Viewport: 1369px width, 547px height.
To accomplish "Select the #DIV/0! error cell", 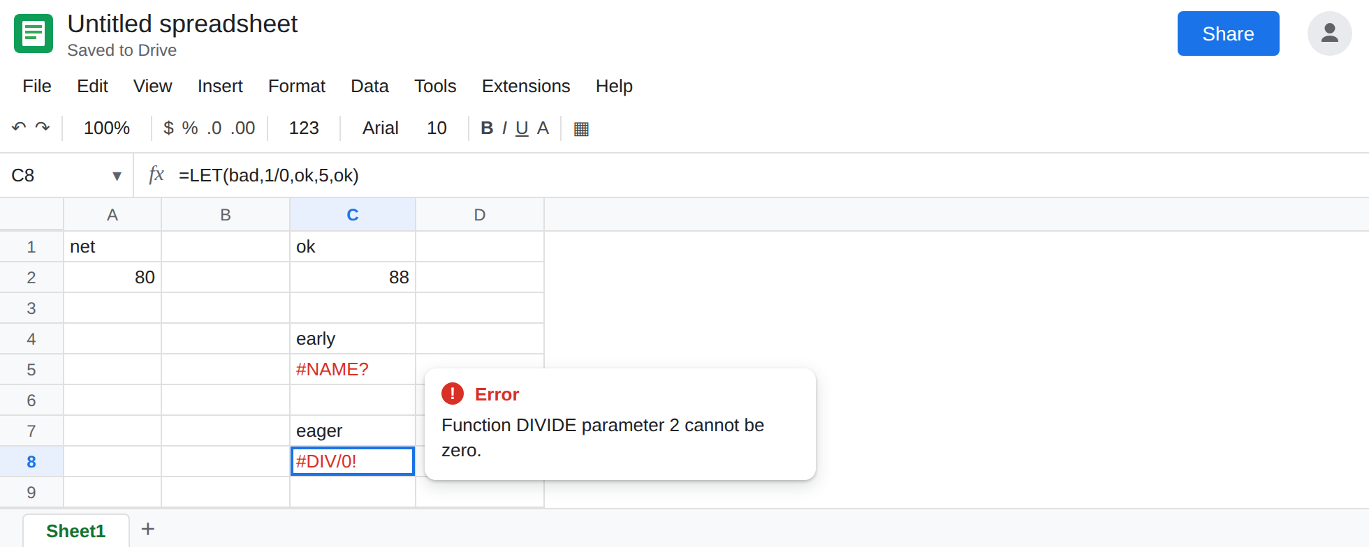I will tap(353, 461).
